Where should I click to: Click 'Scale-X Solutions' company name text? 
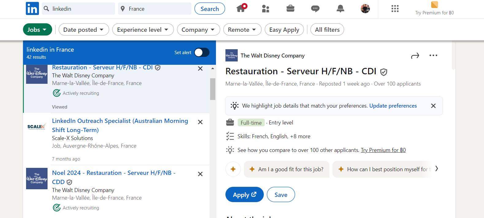click(72, 138)
